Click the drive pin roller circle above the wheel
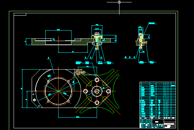194x130 pixels. (x=78, y=72)
